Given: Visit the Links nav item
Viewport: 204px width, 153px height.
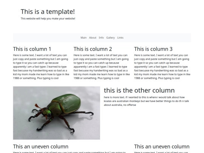Looking at the screenshot, I should pos(120,38).
